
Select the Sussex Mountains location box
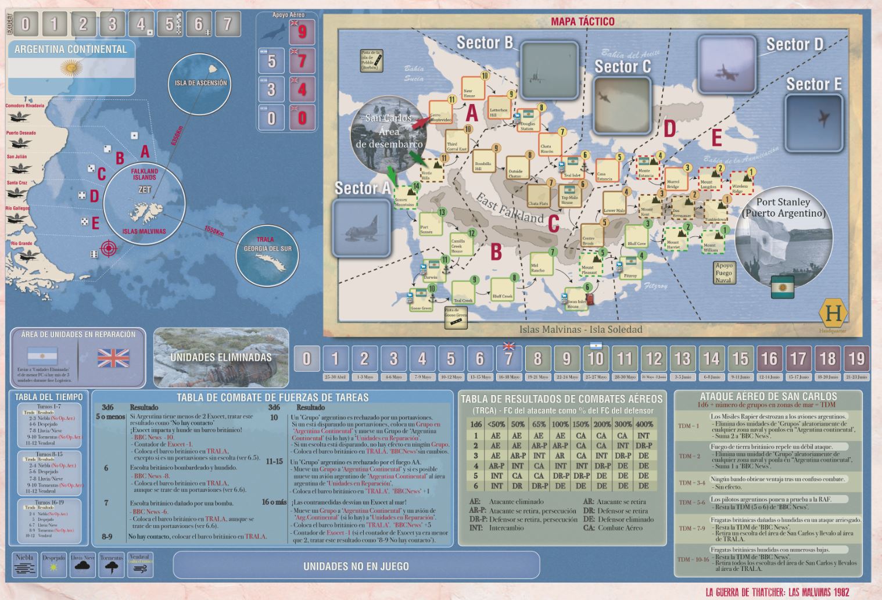[406, 197]
